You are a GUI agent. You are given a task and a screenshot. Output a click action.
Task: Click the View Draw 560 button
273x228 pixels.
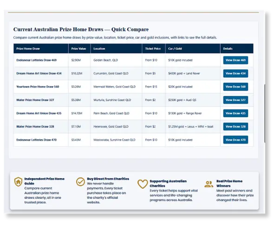coord(235,86)
